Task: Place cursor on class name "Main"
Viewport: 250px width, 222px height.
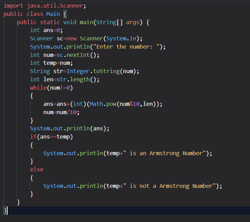Action: (53, 14)
